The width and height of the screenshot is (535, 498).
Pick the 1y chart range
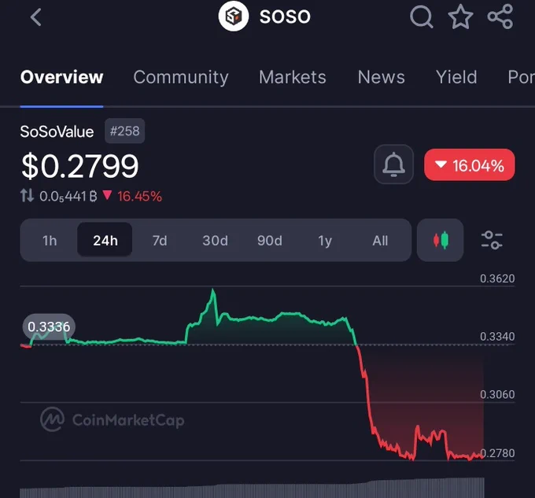325,241
